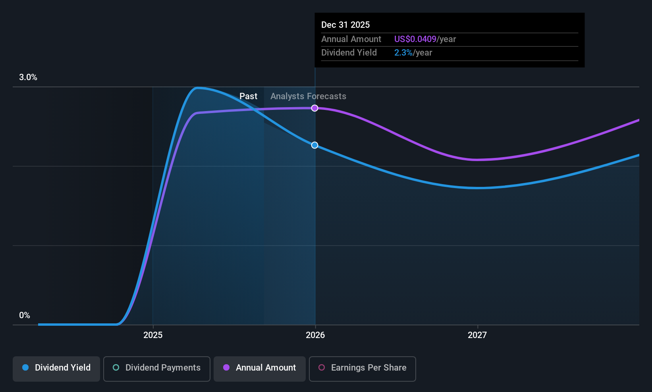
Task: Click the Dec 31 2025 tooltip header
Action: 345,25
